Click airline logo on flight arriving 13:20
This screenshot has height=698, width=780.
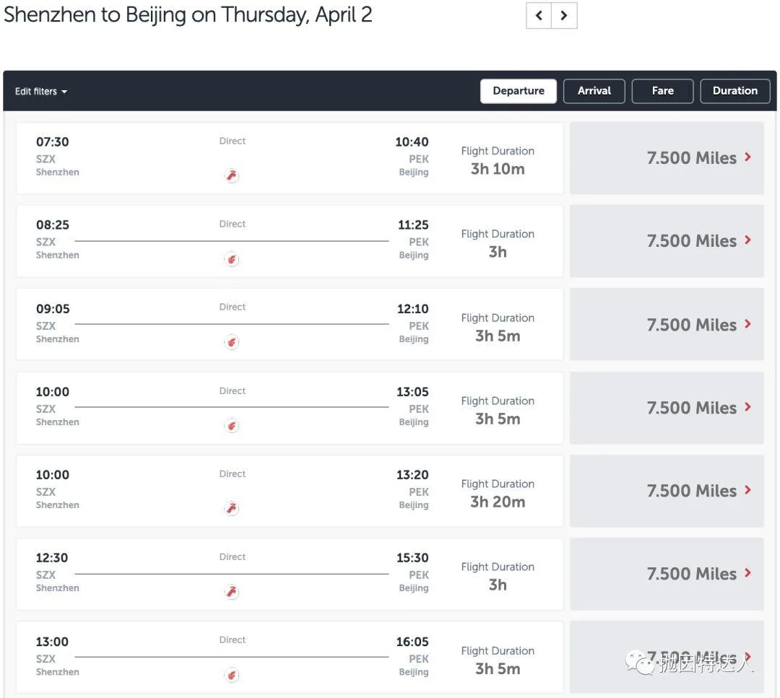click(x=232, y=509)
